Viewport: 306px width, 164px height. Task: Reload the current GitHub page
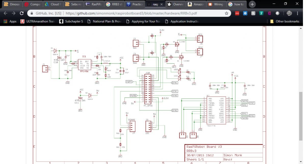point(22,13)
